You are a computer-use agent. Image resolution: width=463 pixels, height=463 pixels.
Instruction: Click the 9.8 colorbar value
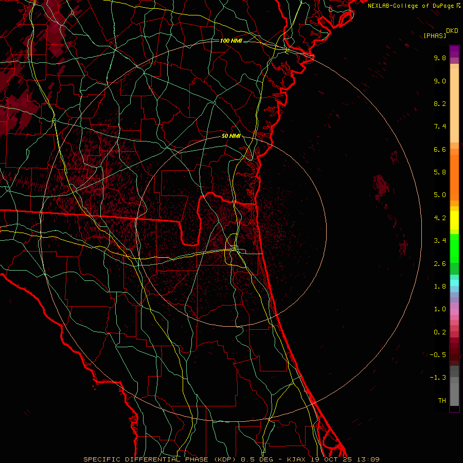tap(440, 58)
